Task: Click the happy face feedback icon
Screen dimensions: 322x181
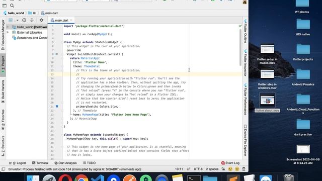Action: (x=230, y=169)
